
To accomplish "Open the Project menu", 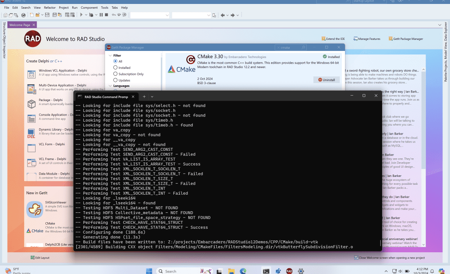I will (x=64, y=8).
